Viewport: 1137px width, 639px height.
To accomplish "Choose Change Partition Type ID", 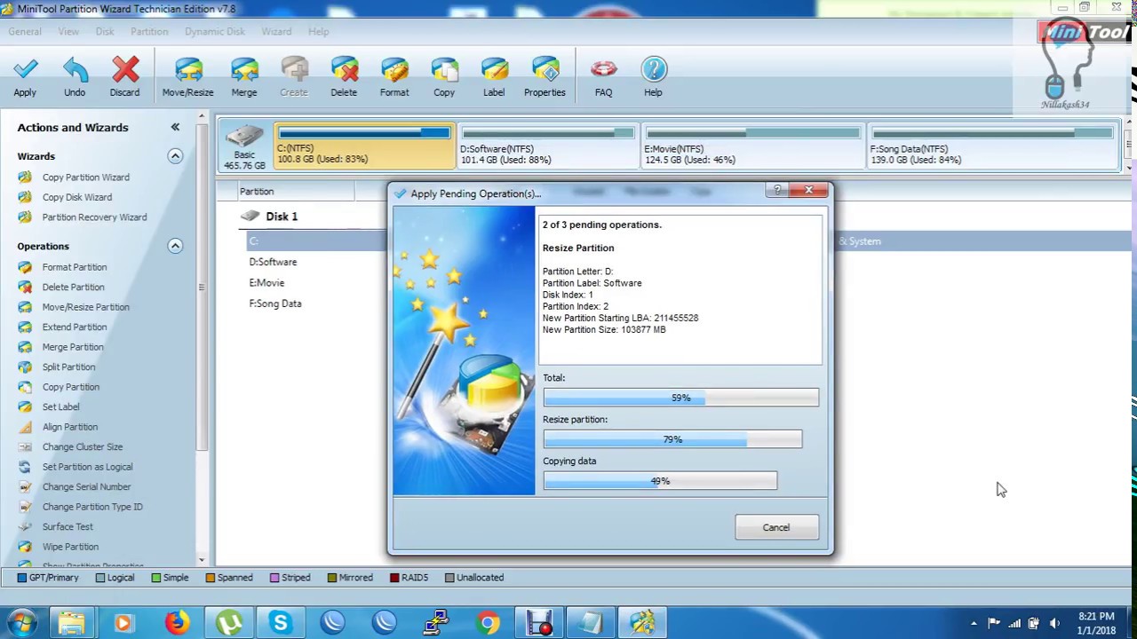I will 92,507.
